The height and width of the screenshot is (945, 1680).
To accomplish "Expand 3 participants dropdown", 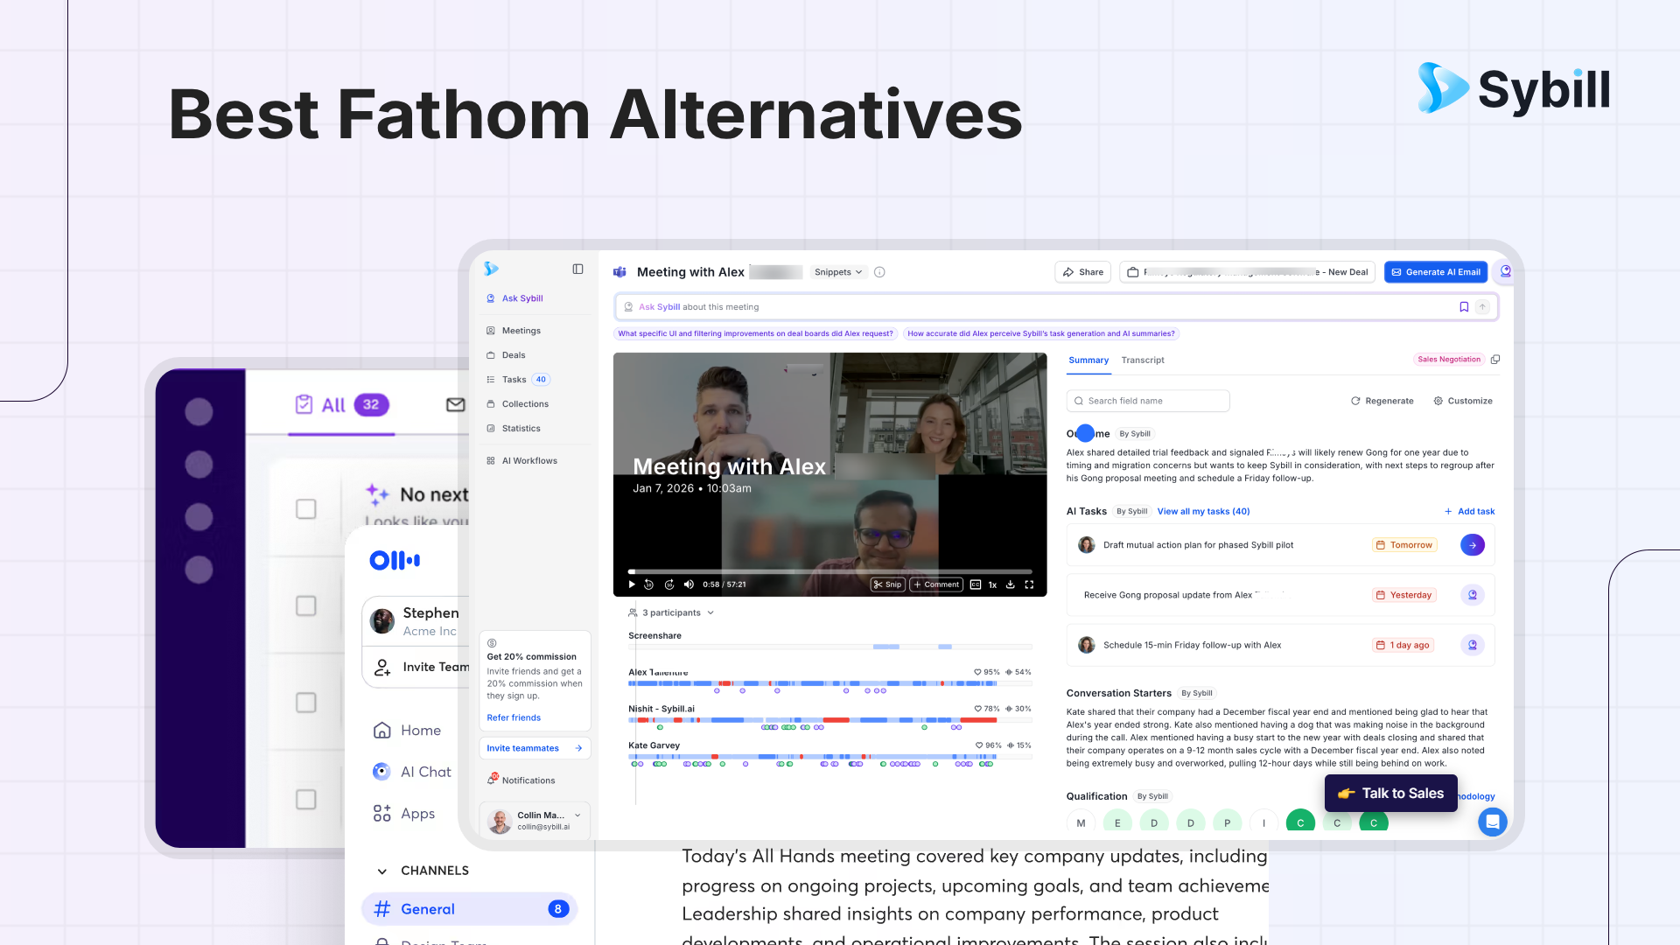I will point(671,612).
